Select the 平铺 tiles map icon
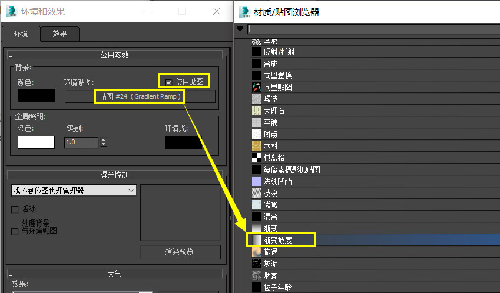 [257, 122]
